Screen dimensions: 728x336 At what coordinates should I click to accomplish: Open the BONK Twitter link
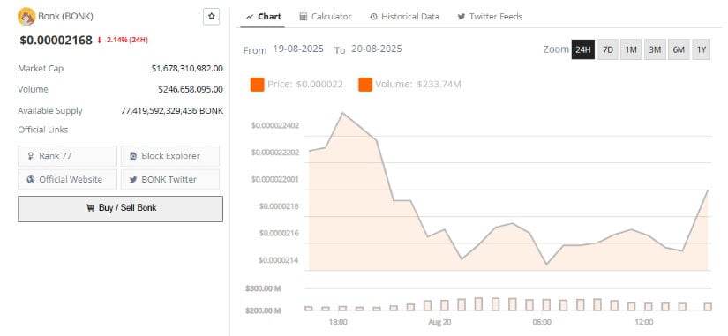coord(170,179)
